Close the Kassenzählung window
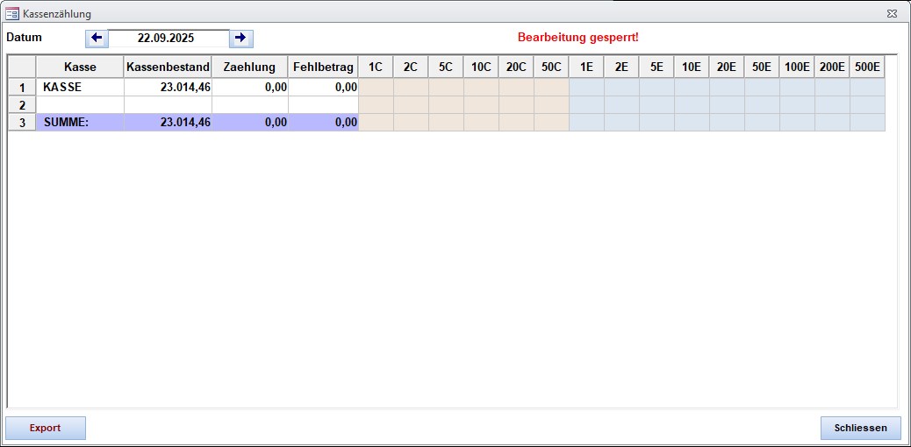The height and width of the screenshot is (447, 911). (x=892, y=14)
